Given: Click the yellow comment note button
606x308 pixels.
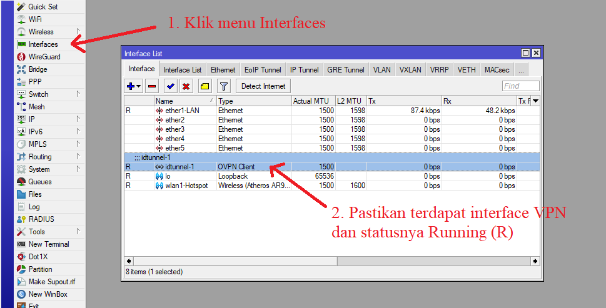Looking at the screenshot, I should pos(205,86).
